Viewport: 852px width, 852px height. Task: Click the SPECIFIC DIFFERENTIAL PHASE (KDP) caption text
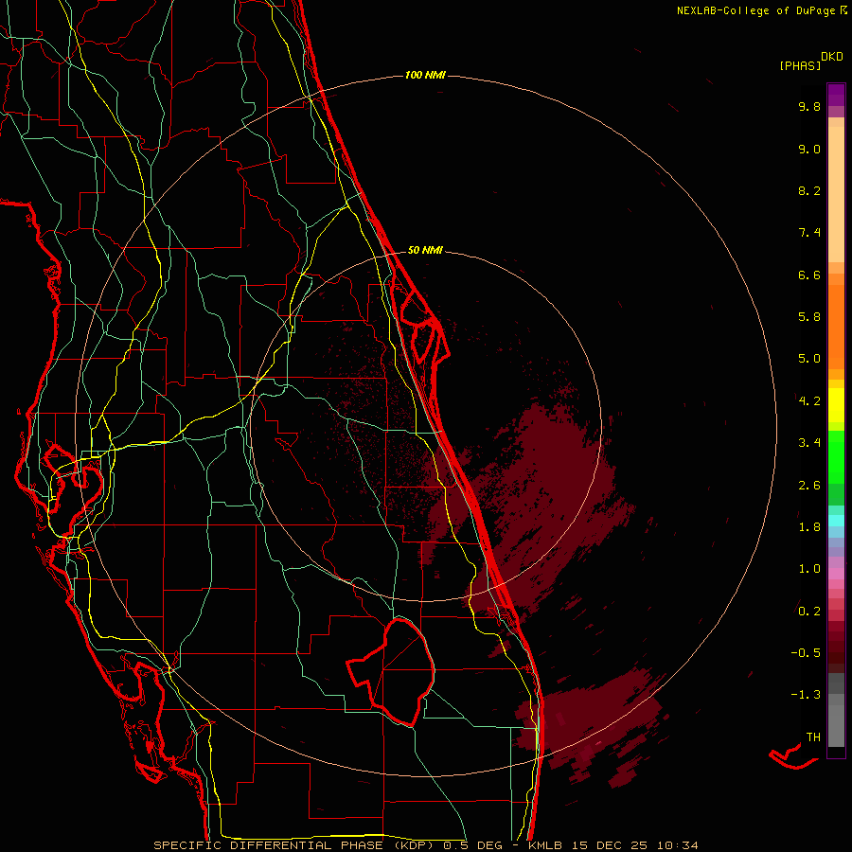[x=293, y=845]
